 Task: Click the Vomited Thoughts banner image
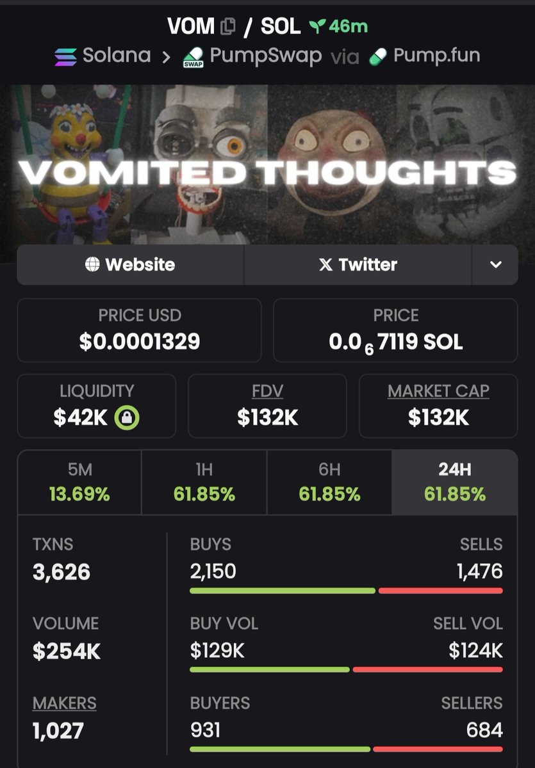coord(267,164)
